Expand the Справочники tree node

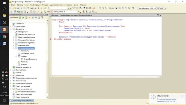click(11, 26)
